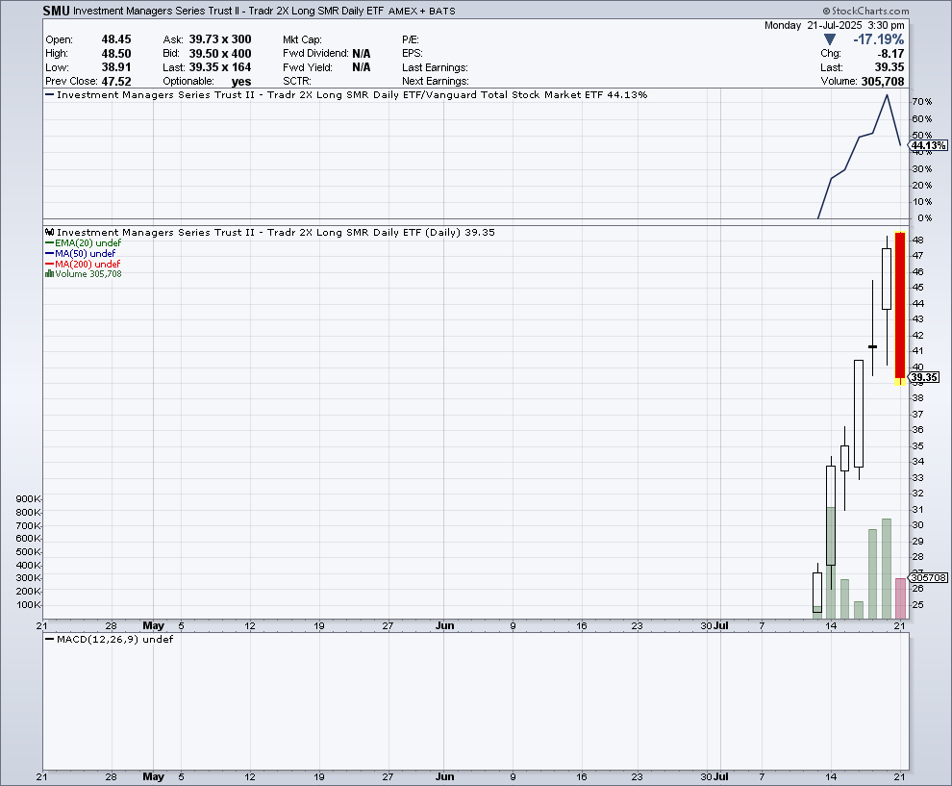
Task: Click the Fwd Yield N/A value
Action: [362, 67]
